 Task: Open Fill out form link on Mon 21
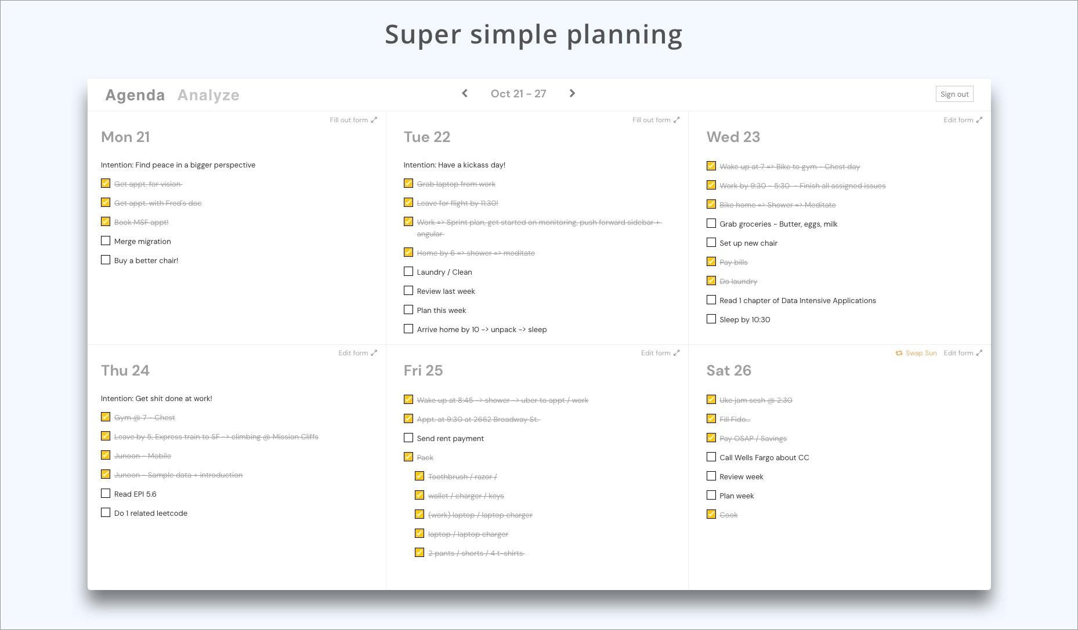click(349, 120)
